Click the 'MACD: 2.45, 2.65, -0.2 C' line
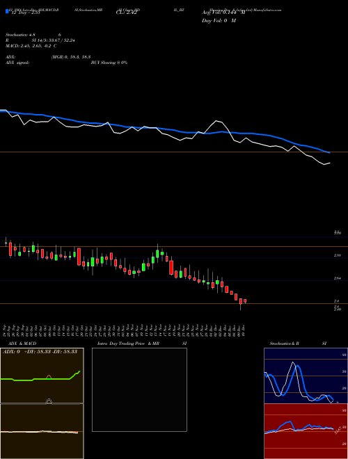Screen dimensions: 348x459 click(x=31, y=46)
